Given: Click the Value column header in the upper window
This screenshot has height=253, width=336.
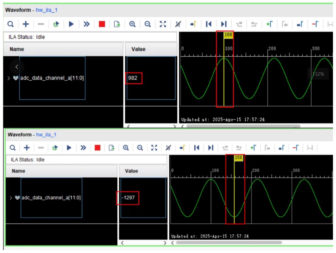Looking at the screenshot, I should pos(151,50).
